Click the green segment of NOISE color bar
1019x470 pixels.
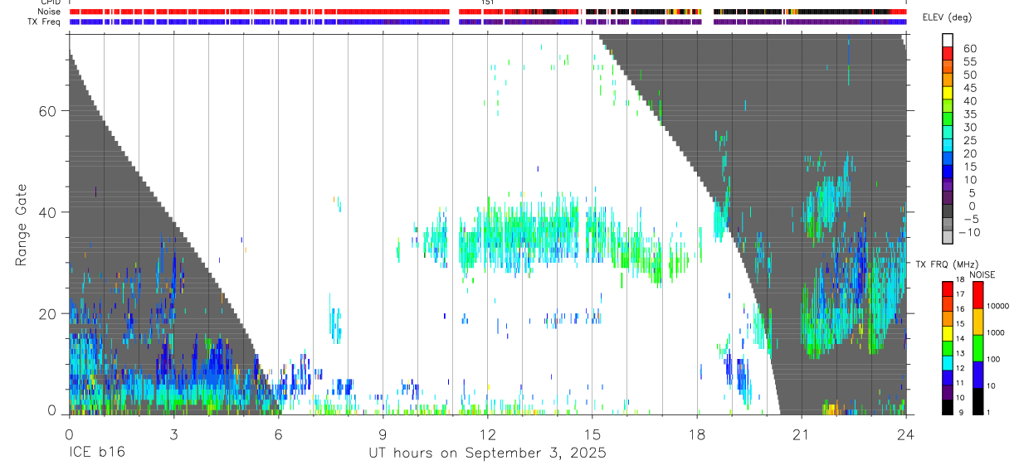click(978, 348)
